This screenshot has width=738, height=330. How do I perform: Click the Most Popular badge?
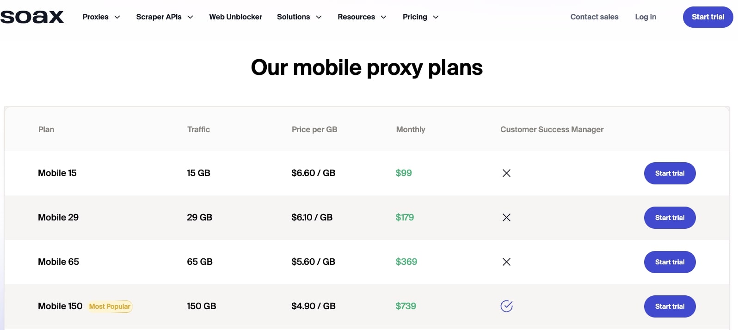[110, 306]
